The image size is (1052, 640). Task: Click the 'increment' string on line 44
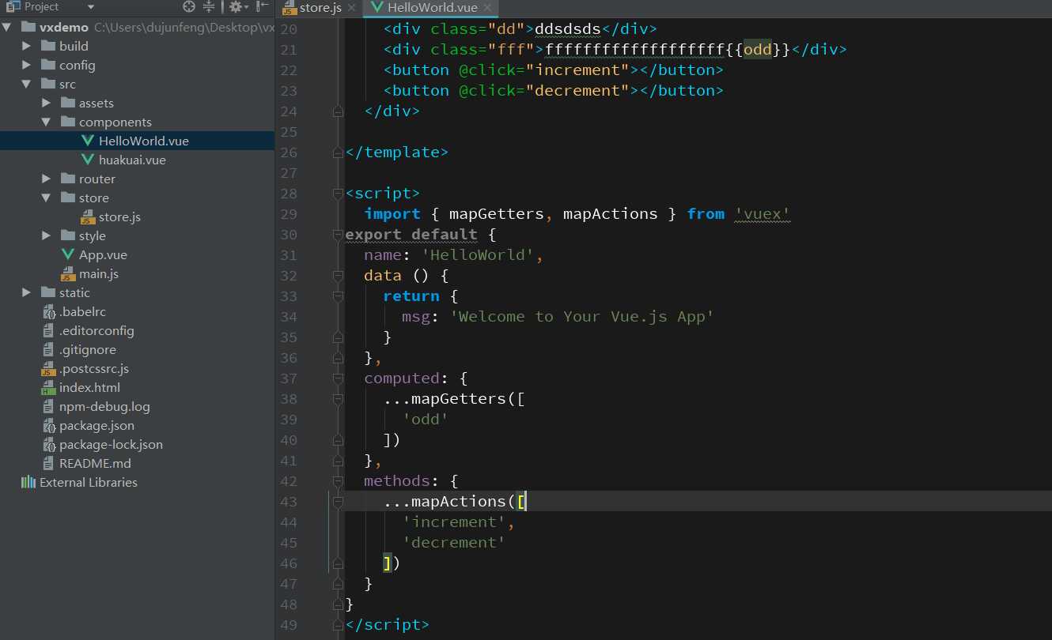tap(454, 521)
